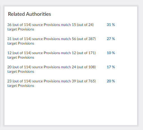Screen dimensions: 143x130
Task: Pick the row starting with 12 source Provisions
Action: (x=61, y=55)
